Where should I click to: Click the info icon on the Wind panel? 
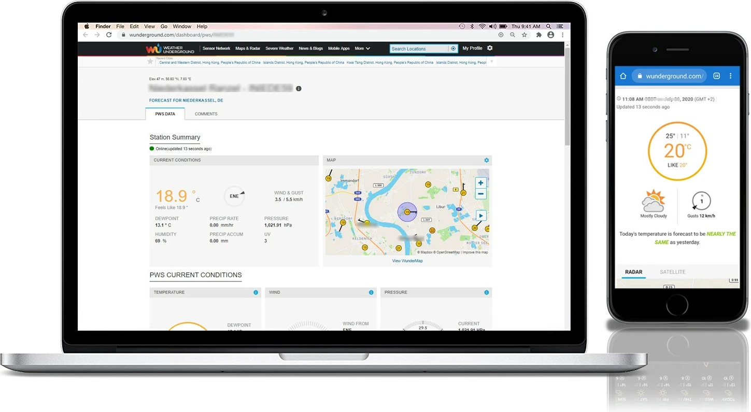371,292
